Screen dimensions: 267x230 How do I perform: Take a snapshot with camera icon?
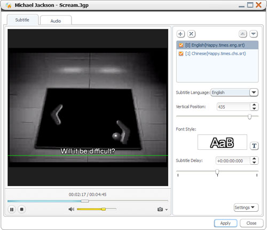[x=160, y=209]
